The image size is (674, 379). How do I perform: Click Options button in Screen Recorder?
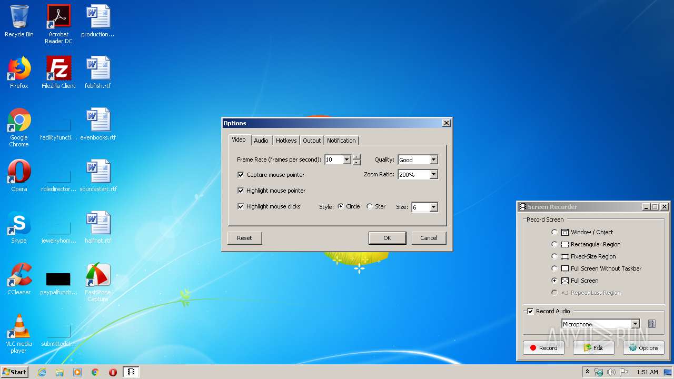[643, 348]
